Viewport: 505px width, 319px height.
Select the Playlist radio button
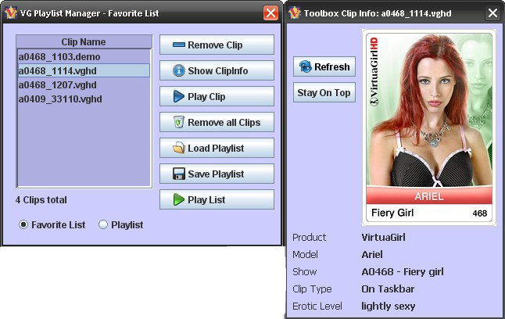103,225
